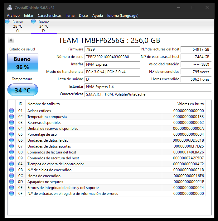Click the Letra de unidad field D:
Image resolution: width=218 pixels, height=221 pixels.
[x=112, y=79]
